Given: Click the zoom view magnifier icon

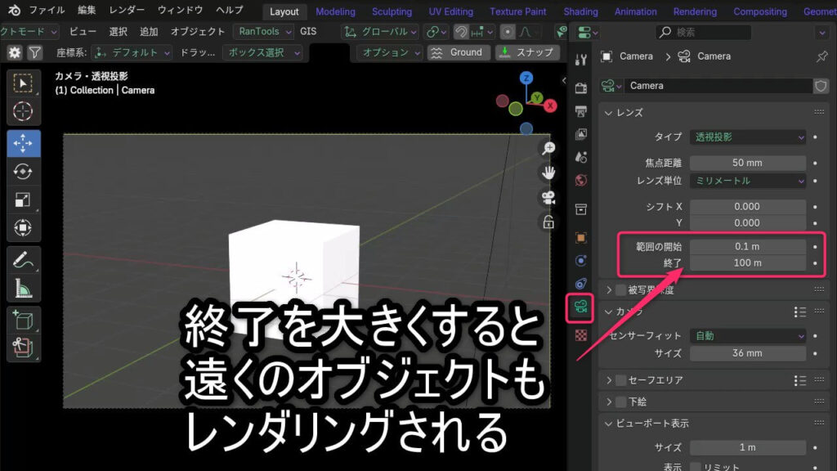Looking at the screenshot, I should pos(548,148).
